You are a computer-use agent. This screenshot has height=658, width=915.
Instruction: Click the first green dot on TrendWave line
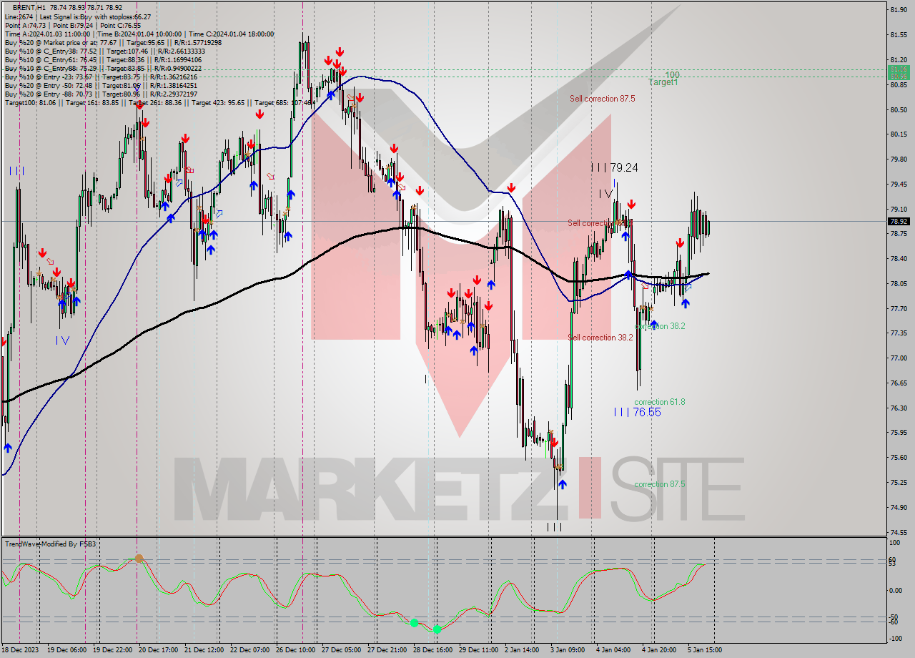coord(414,623)
